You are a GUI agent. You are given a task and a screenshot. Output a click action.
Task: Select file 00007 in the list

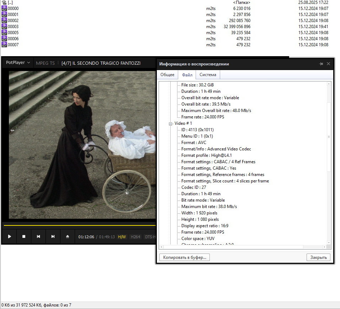click(x=13, y=45)
